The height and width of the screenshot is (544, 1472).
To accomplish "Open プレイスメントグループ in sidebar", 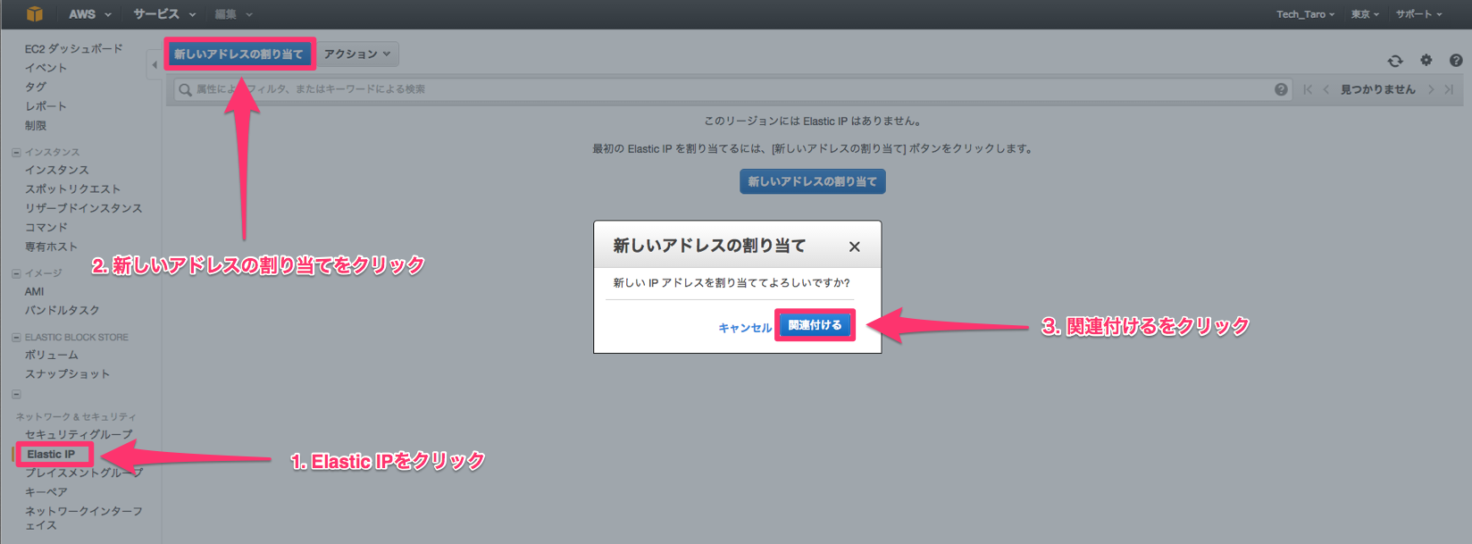I will pos(84,473).
